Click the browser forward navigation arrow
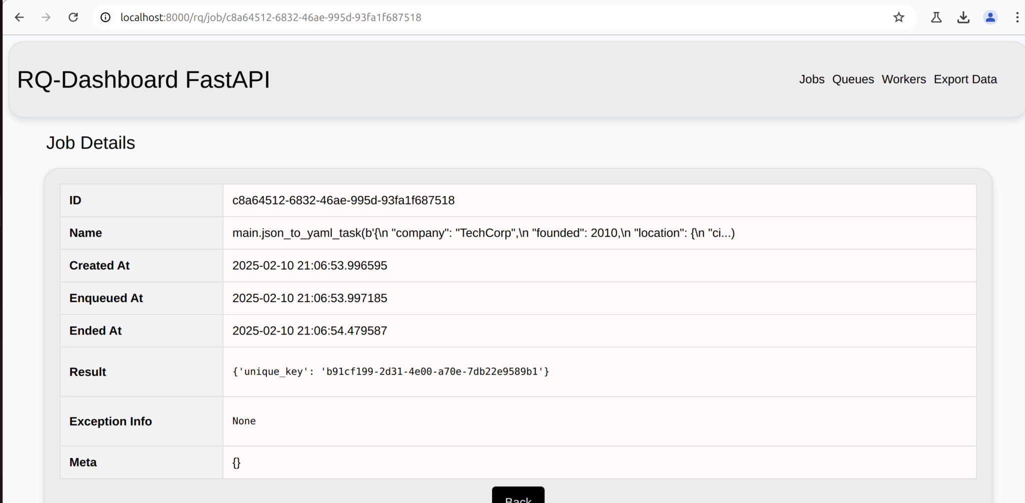The image size is (1025, 503). pos(46,17)
